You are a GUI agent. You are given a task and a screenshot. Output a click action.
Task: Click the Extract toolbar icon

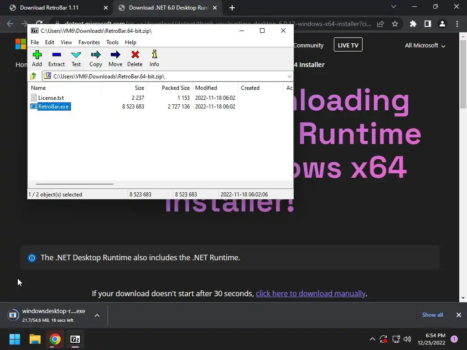tap(56, 58)
